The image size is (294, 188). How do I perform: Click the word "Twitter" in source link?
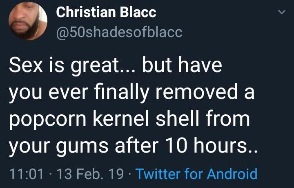pos(158,174)
